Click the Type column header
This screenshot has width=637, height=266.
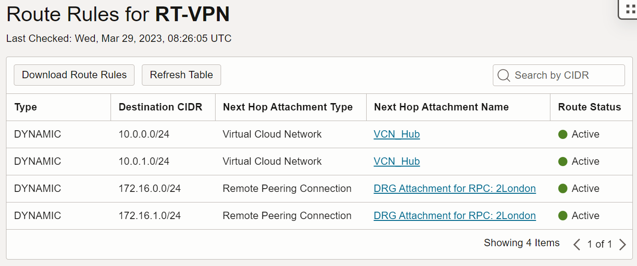tap(26, 107)
